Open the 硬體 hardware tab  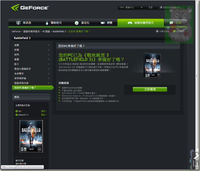click(106, 23)
